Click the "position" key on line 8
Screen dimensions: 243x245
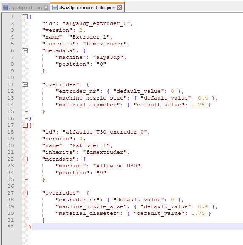[x=73, y=64]
